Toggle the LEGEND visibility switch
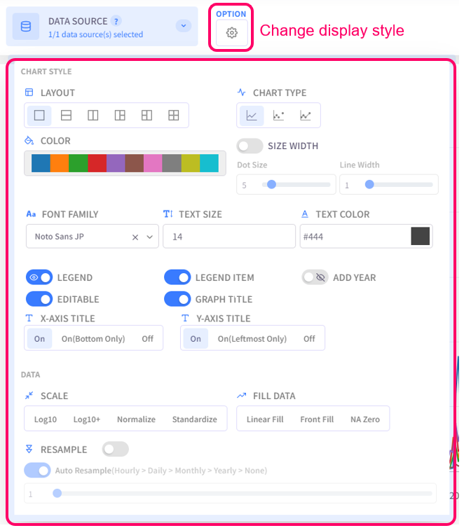Viewport: 464px width, 528px height. pos(39,277)
